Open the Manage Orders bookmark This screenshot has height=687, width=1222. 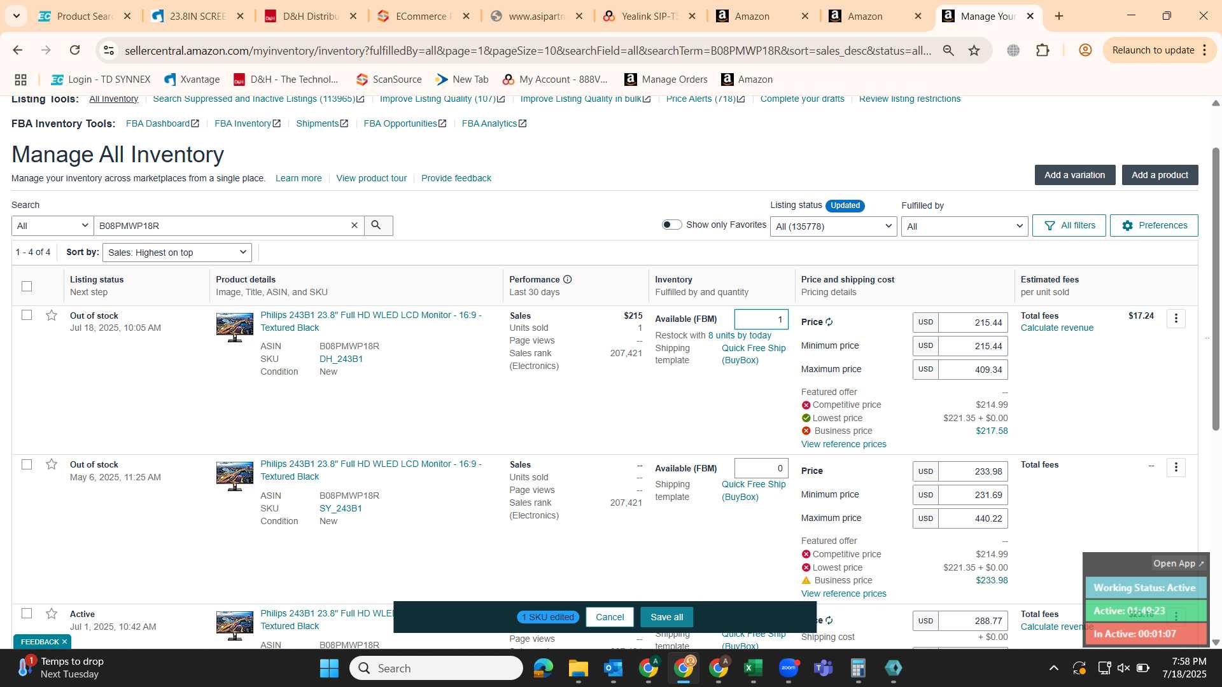(x=666, y=80)
